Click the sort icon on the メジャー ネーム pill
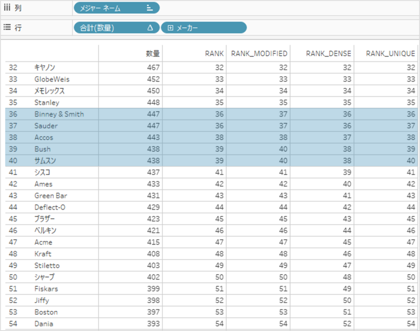The width and height of the screenshot is (420, 331). click(150, 8)
